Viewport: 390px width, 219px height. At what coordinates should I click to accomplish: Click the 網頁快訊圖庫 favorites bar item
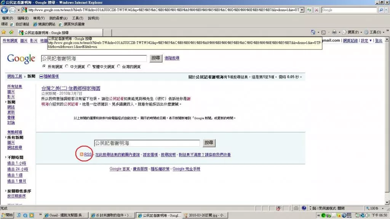click(72, 24)
